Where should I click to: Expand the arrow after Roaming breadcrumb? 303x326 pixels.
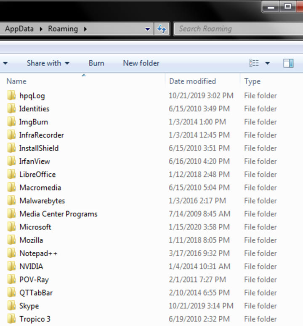click(85, 29)
